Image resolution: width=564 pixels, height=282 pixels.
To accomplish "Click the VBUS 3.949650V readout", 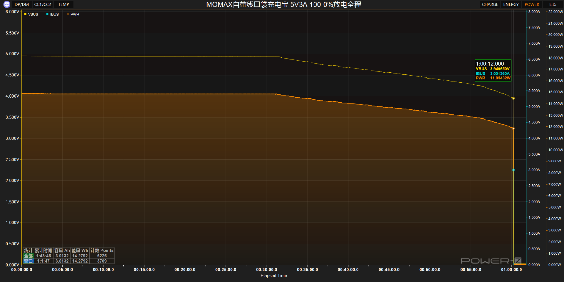I will click(493, 69).
